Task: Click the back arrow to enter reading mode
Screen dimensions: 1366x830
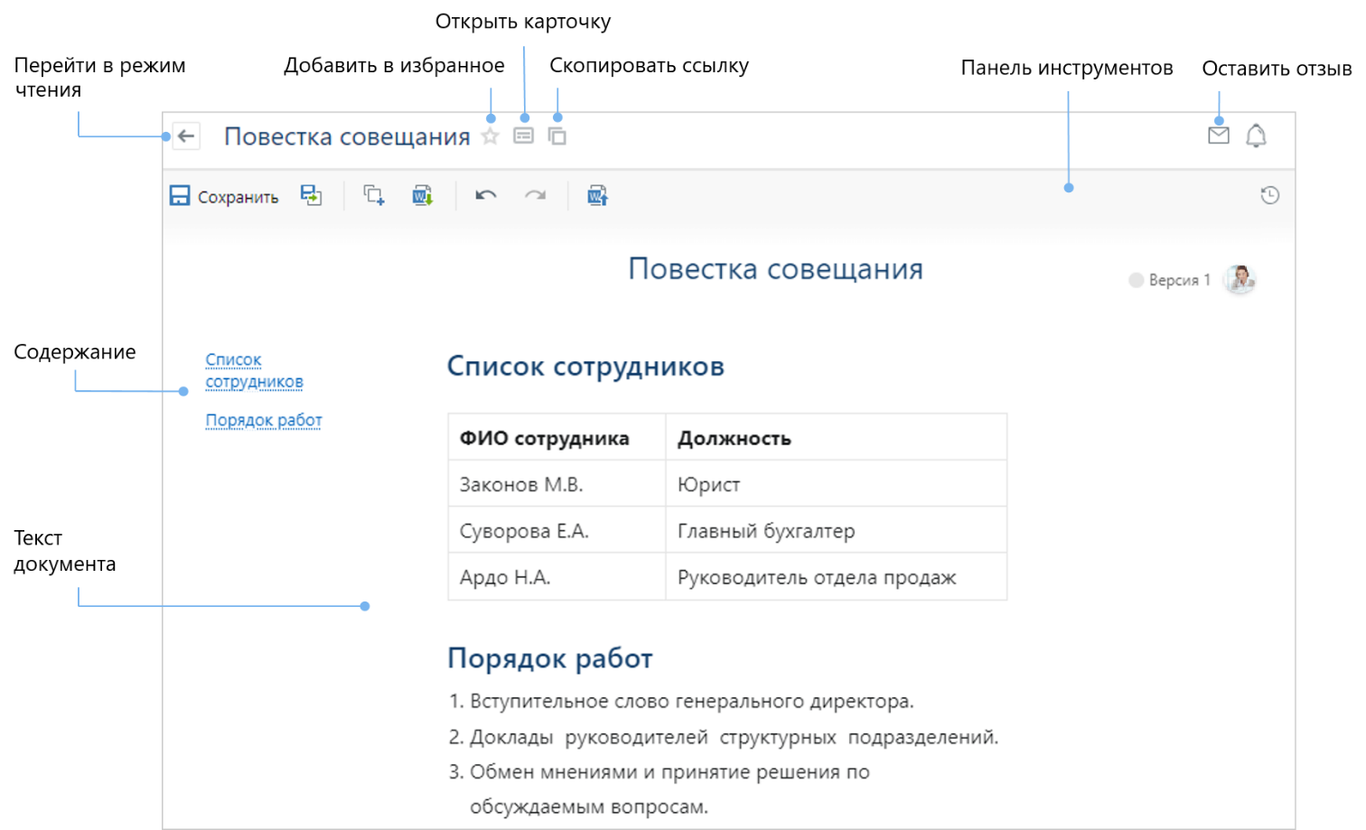Action: click(x=186, y=136)
